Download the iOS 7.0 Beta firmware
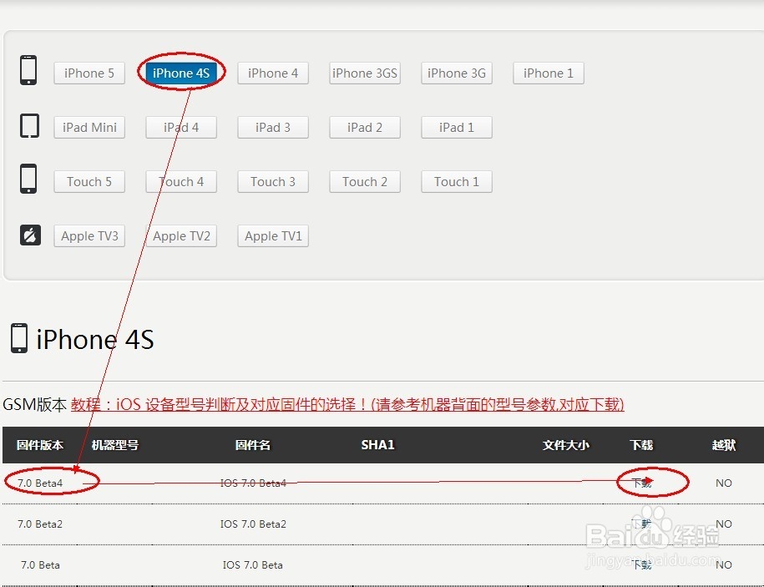 coord(641,564)
